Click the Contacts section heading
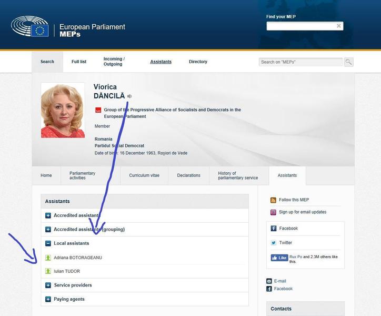 [281, 309]
